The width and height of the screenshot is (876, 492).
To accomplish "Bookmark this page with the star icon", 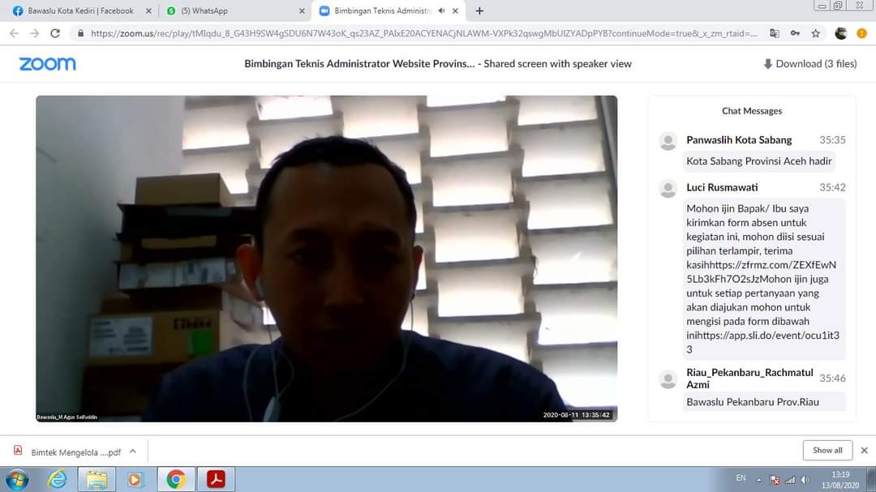I will [x=816, y=33].
